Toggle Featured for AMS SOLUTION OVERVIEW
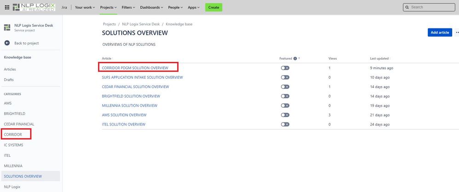The width and height of the screenshot is (459, 192). 285,115
